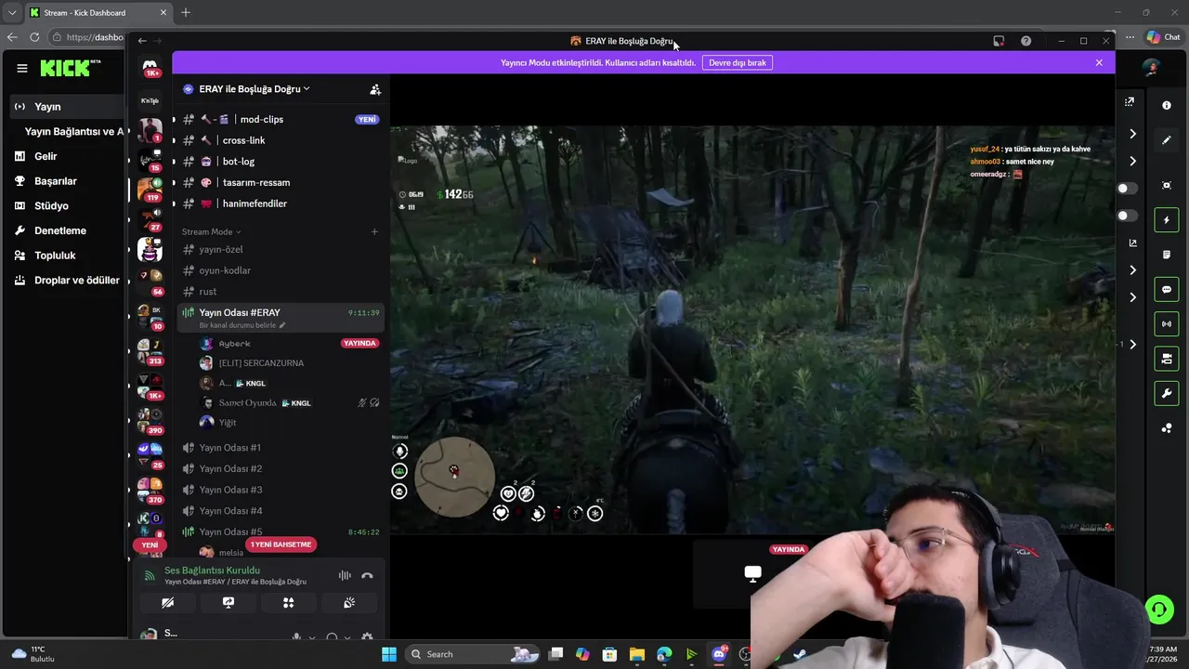Open Discord help question mark icon
1189x669 pixels.
coord(1026,41)
